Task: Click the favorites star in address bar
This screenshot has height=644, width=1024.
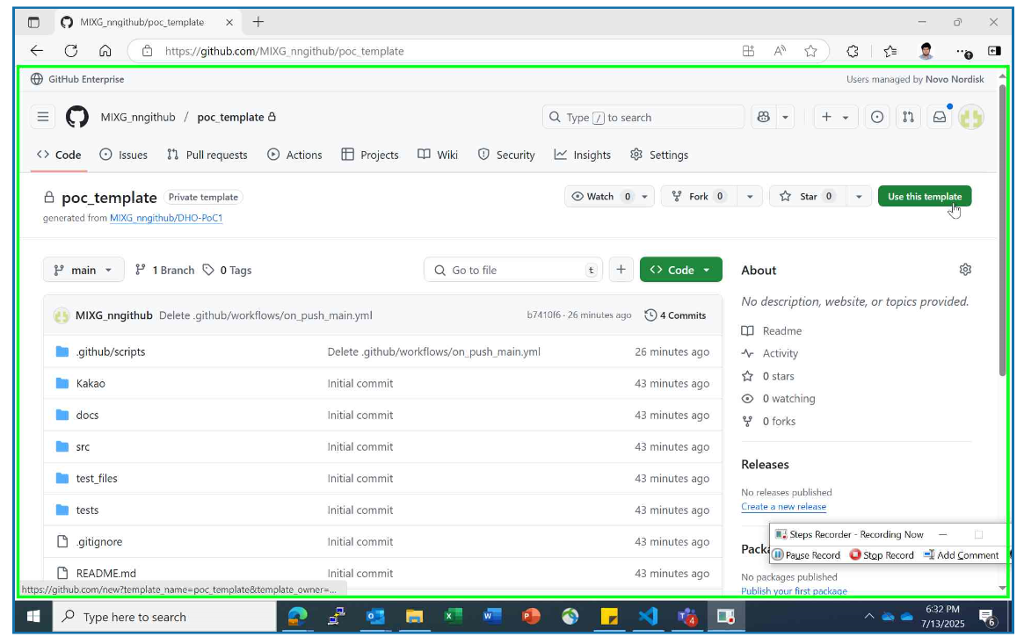Action: tap(810, 51)
